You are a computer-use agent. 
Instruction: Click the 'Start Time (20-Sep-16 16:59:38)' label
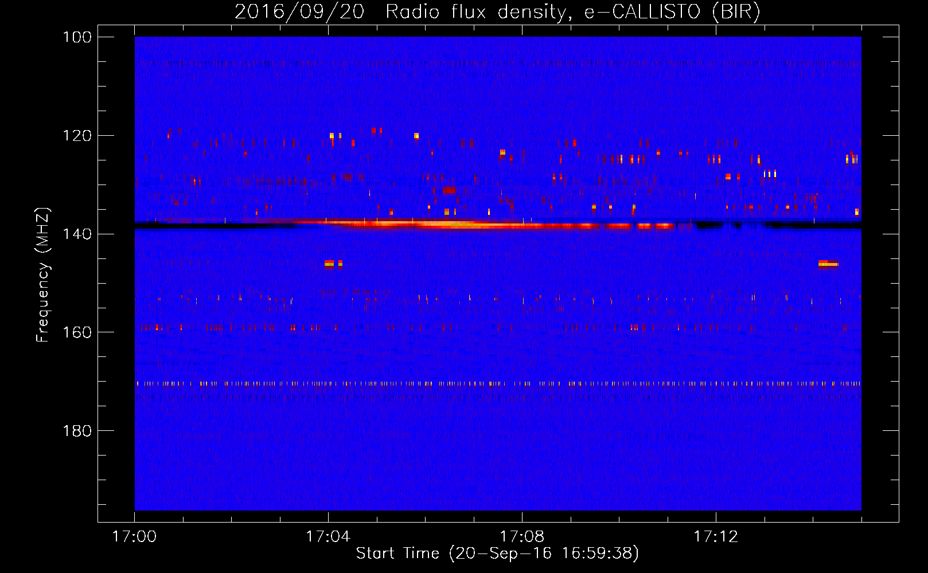coord(497,554)
